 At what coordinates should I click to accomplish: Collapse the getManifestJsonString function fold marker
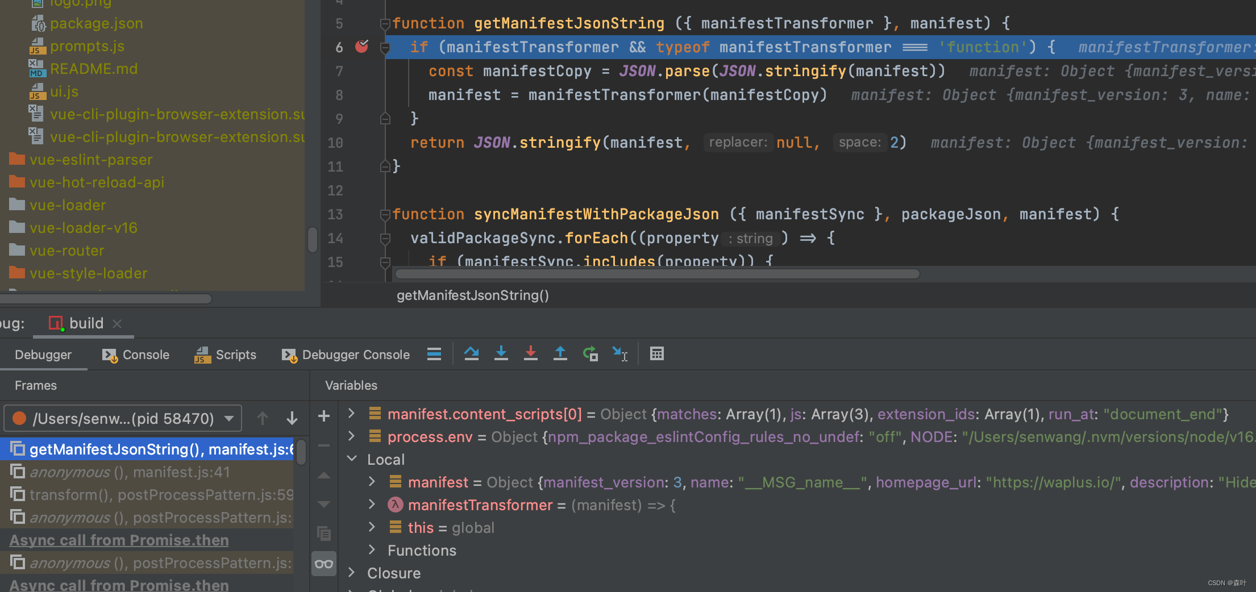click(385, 24)
